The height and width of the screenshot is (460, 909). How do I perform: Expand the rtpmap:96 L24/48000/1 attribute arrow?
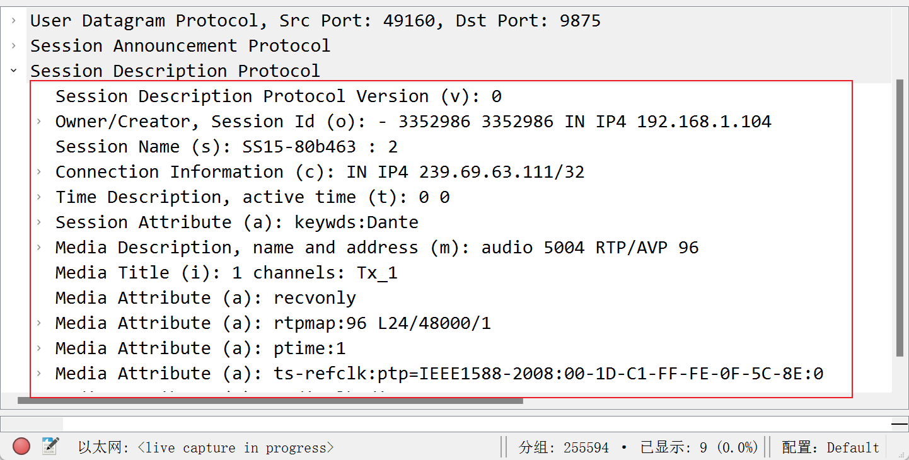point(39,323)
